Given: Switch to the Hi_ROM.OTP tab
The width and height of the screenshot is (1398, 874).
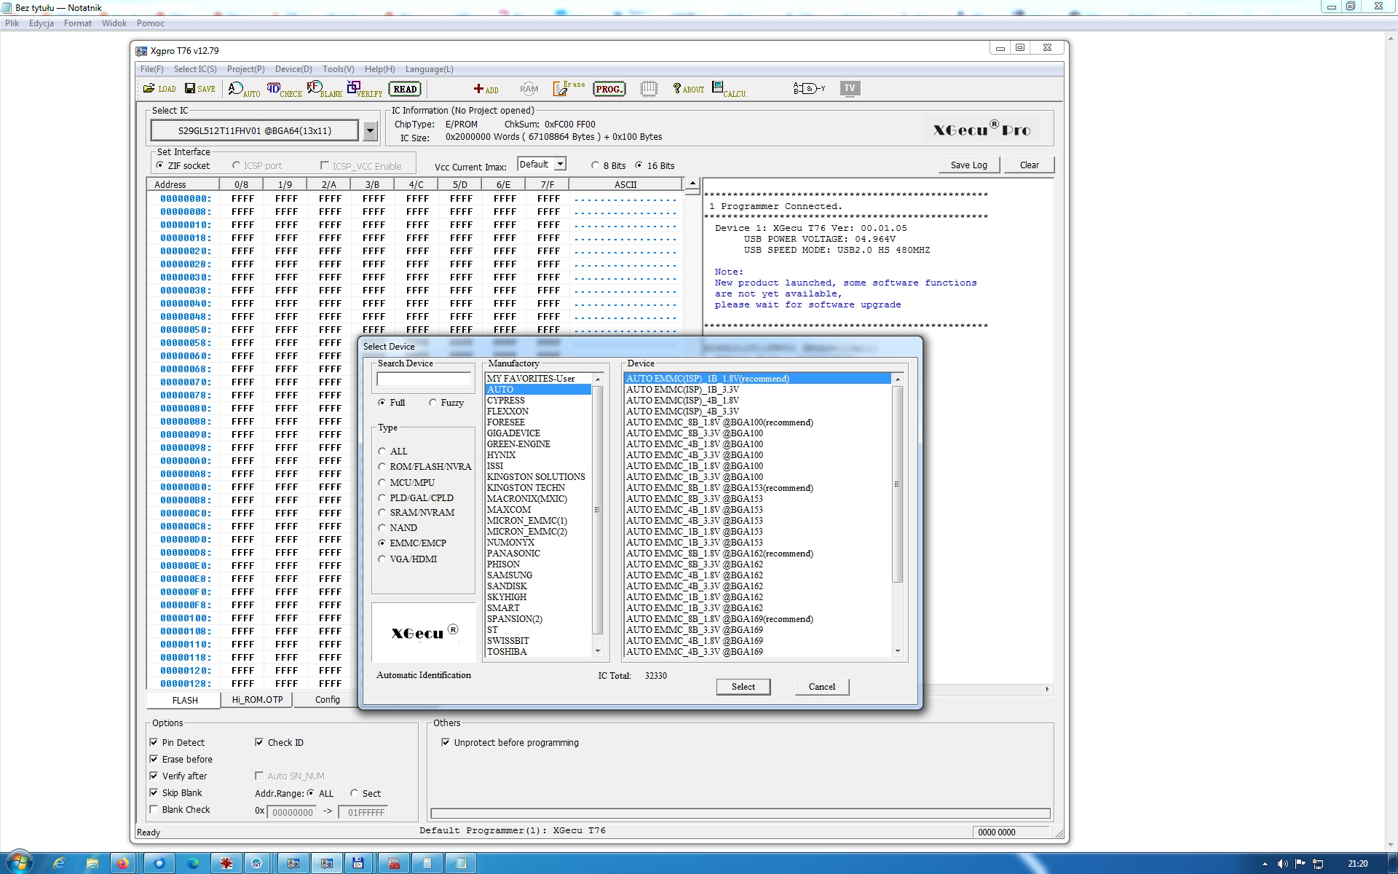Looking at the screenshot, I should point(257,700).
